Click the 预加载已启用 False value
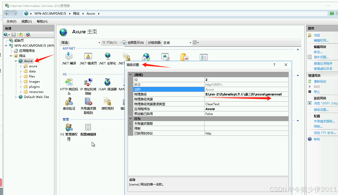 pyautogui.click(x=246, y=114)
